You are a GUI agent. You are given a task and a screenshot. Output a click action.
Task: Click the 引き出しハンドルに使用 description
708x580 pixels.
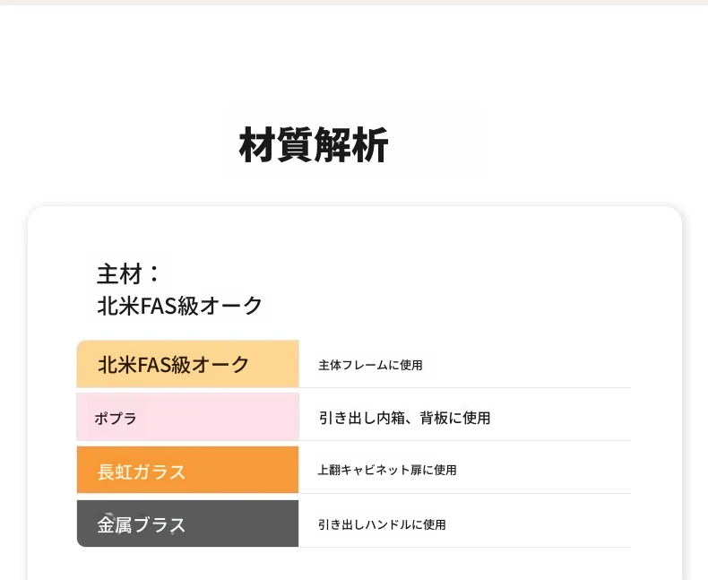382,524
